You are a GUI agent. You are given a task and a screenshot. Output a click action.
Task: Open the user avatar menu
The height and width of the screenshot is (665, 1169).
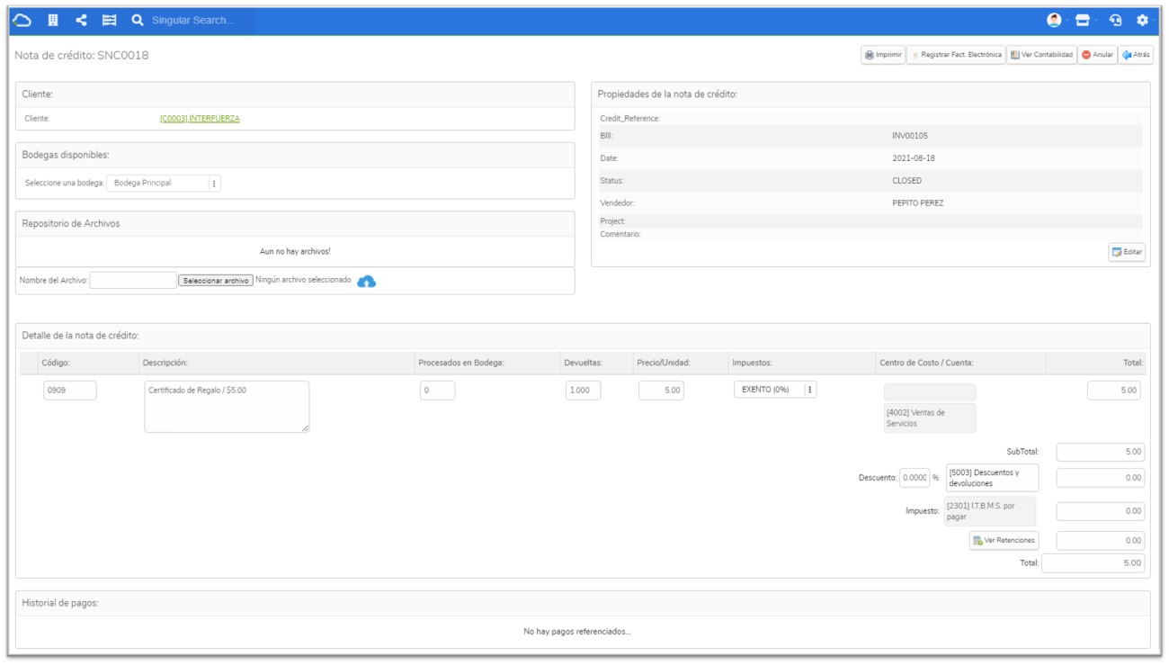point(1056,20)
